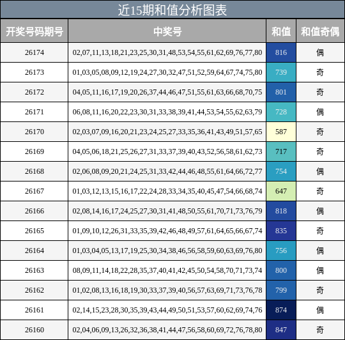345x340 pixels.
Task: Click period number 26173
Action: (x=34, y=72)
